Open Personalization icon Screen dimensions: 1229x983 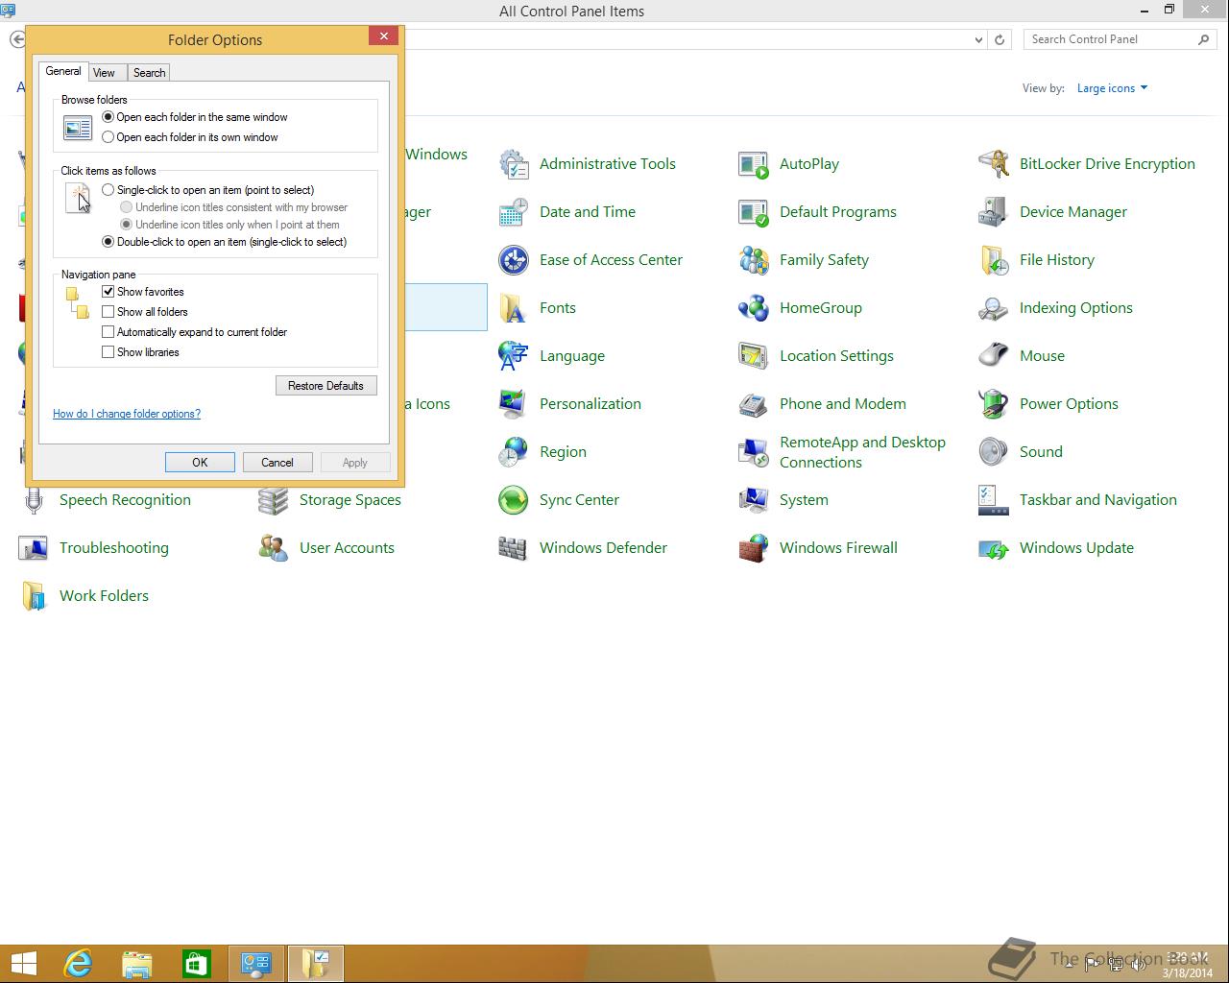tap(514, 404)
